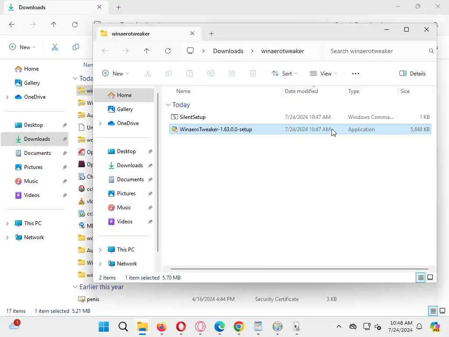
Task: Open Google Chrome from the taskbar
Action: 239,326
